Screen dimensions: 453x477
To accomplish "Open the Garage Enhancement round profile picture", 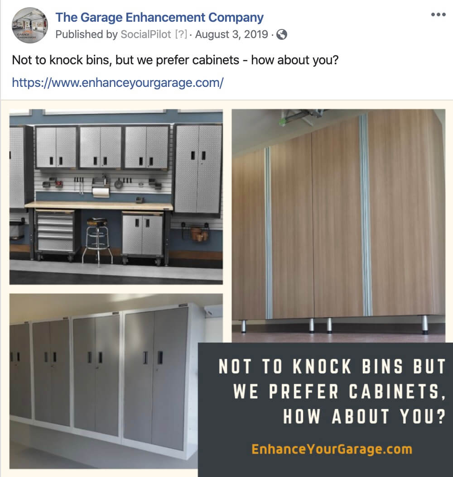I will [x=30, y=25].
